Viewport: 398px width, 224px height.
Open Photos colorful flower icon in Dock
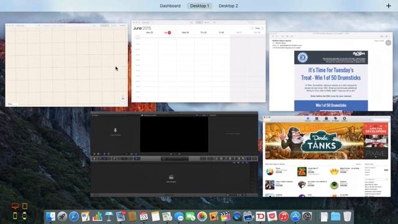(x=202, y=217)
